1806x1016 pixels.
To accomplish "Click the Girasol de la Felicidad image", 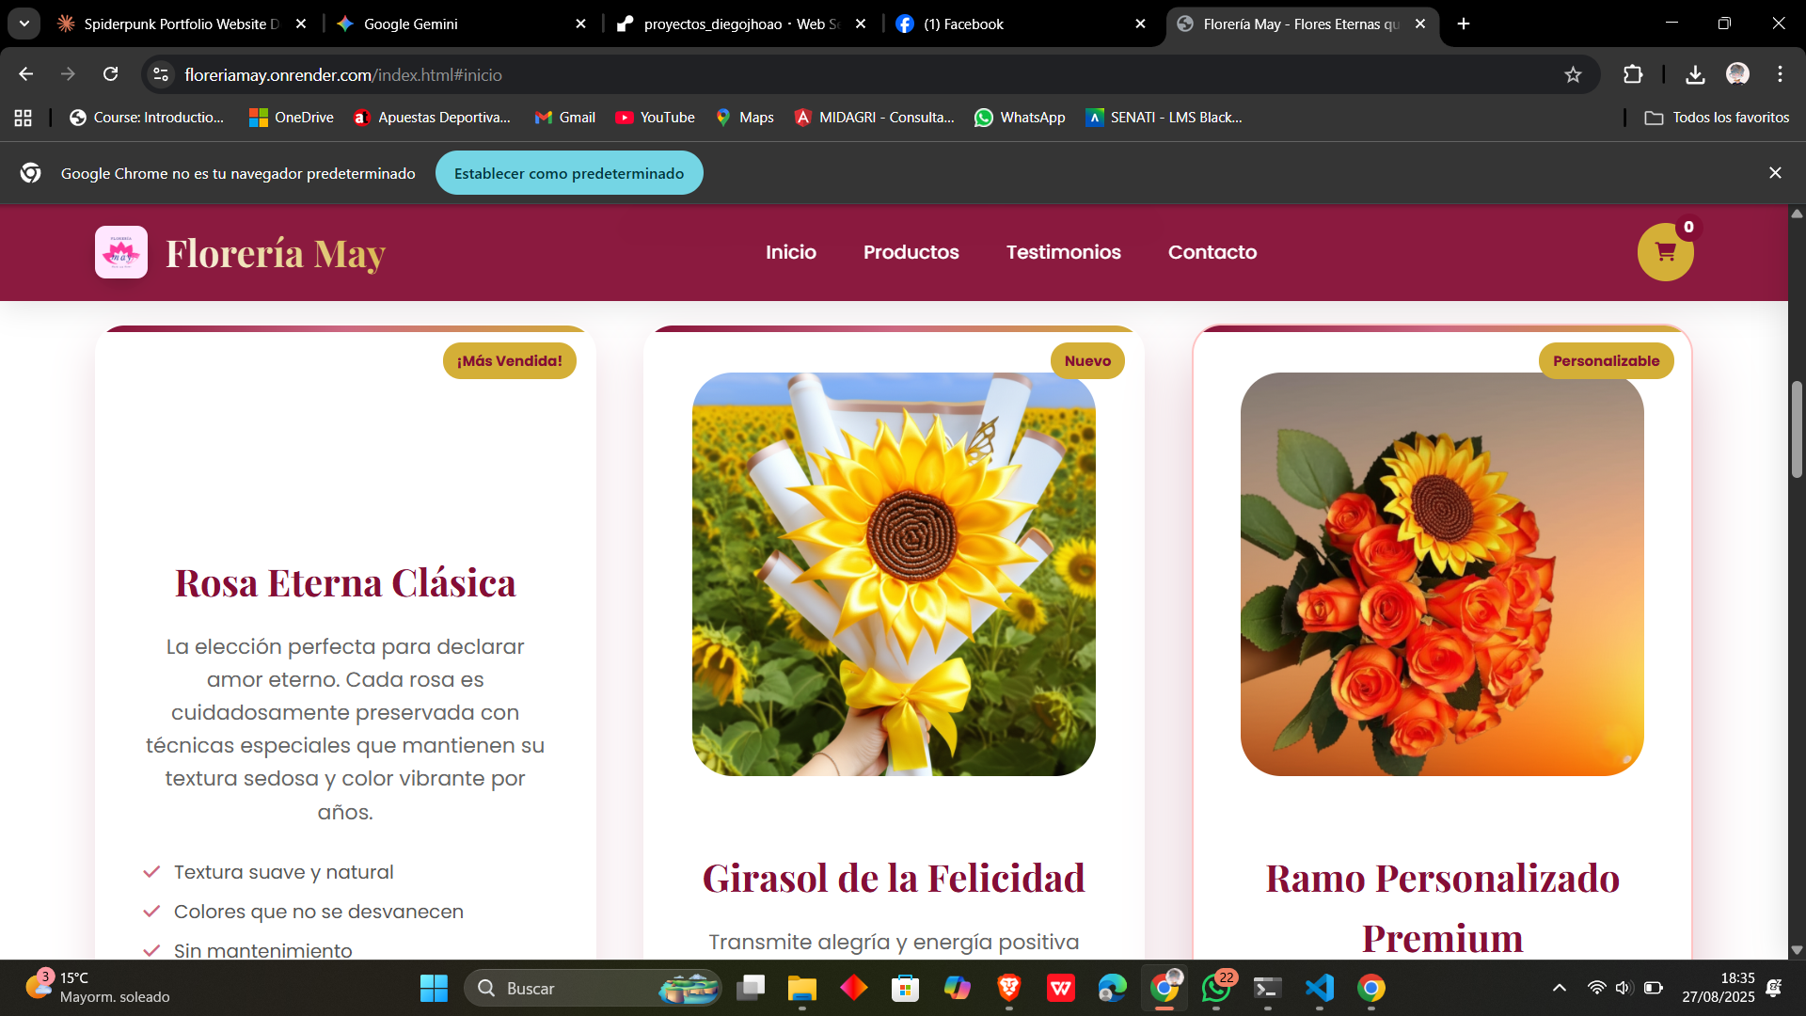I will 894,574.
